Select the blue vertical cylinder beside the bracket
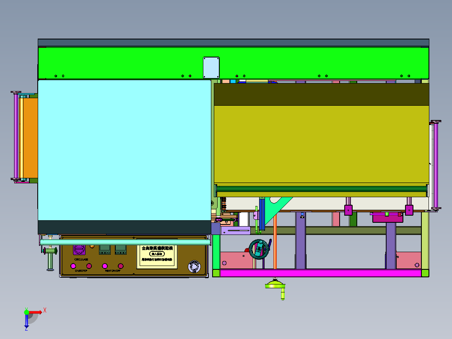 [x=262, y=214]
